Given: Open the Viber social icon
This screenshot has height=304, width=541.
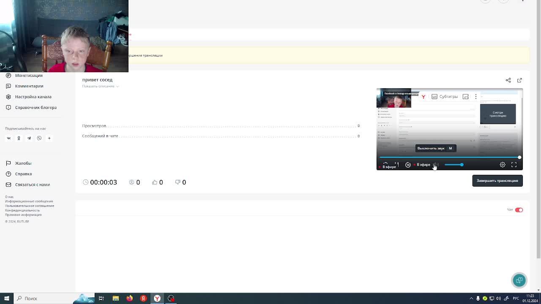Looking at the screenshot, I should [x=39, y=138].
